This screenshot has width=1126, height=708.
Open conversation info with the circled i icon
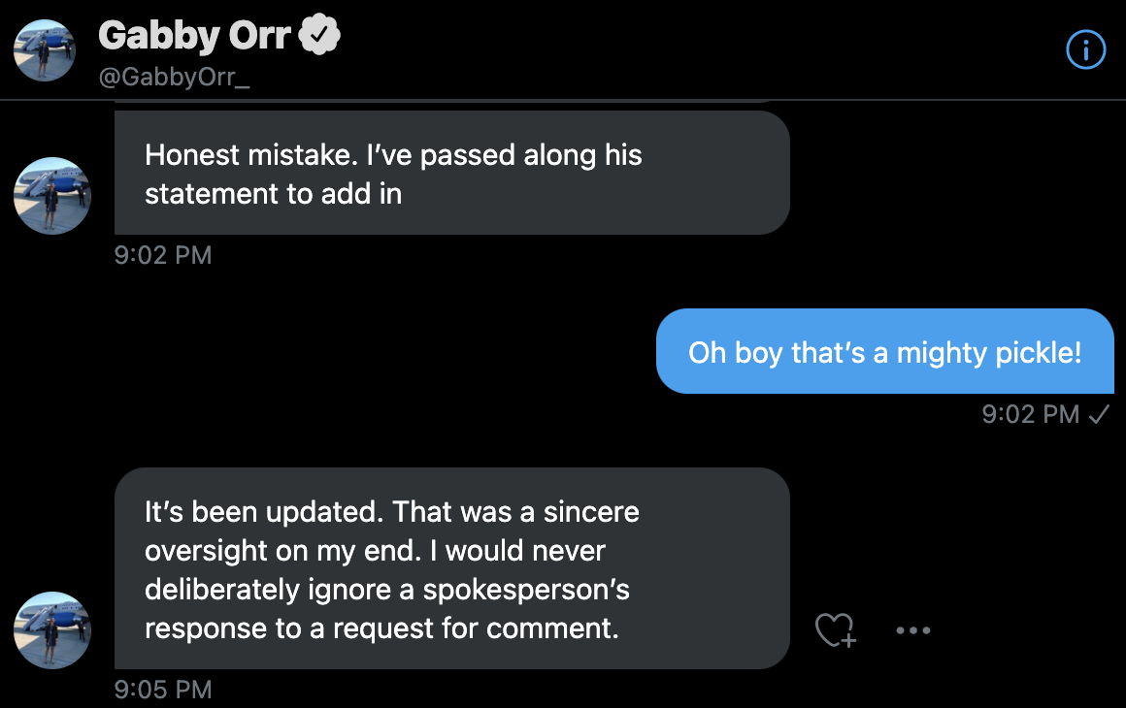click(x=1085, y=49)
